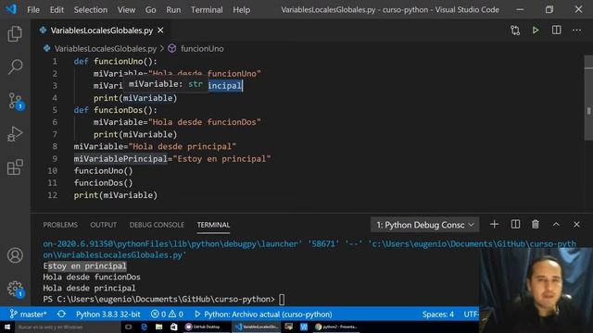The height and width of the screenshot is (333, 593).
Task: Open the Selection menu
Action: 91,10
